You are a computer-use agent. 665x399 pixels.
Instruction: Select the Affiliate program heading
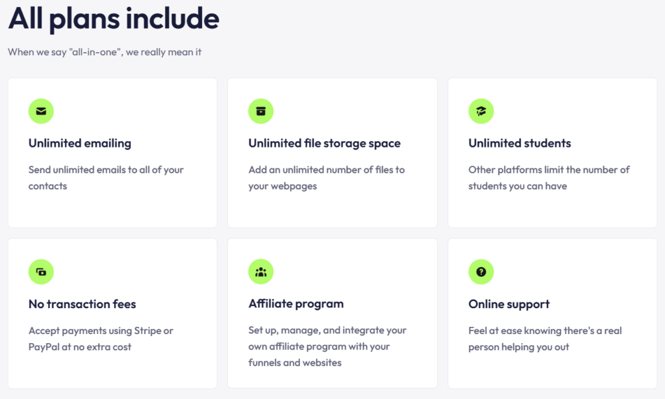pyautogui.click(x=296, y=303)
